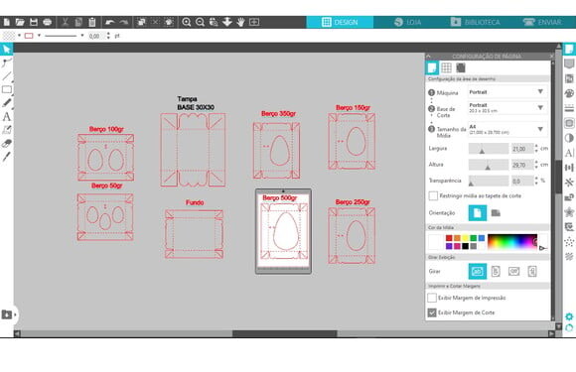
Task: Select first Girar rotate view option
Action: [477, 272]
